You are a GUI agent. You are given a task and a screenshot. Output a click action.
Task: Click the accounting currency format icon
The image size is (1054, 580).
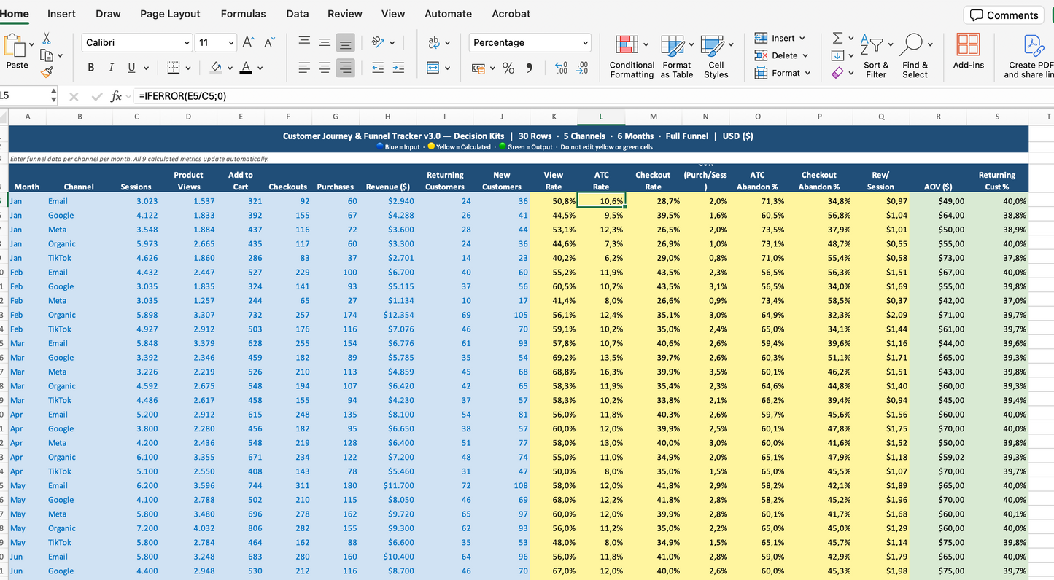coord(478,68)
